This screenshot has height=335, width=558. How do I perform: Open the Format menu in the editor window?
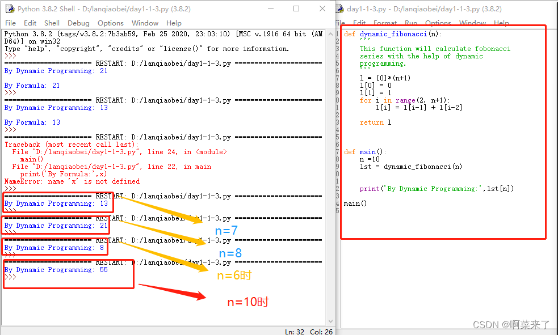click(x=385, y=23)
